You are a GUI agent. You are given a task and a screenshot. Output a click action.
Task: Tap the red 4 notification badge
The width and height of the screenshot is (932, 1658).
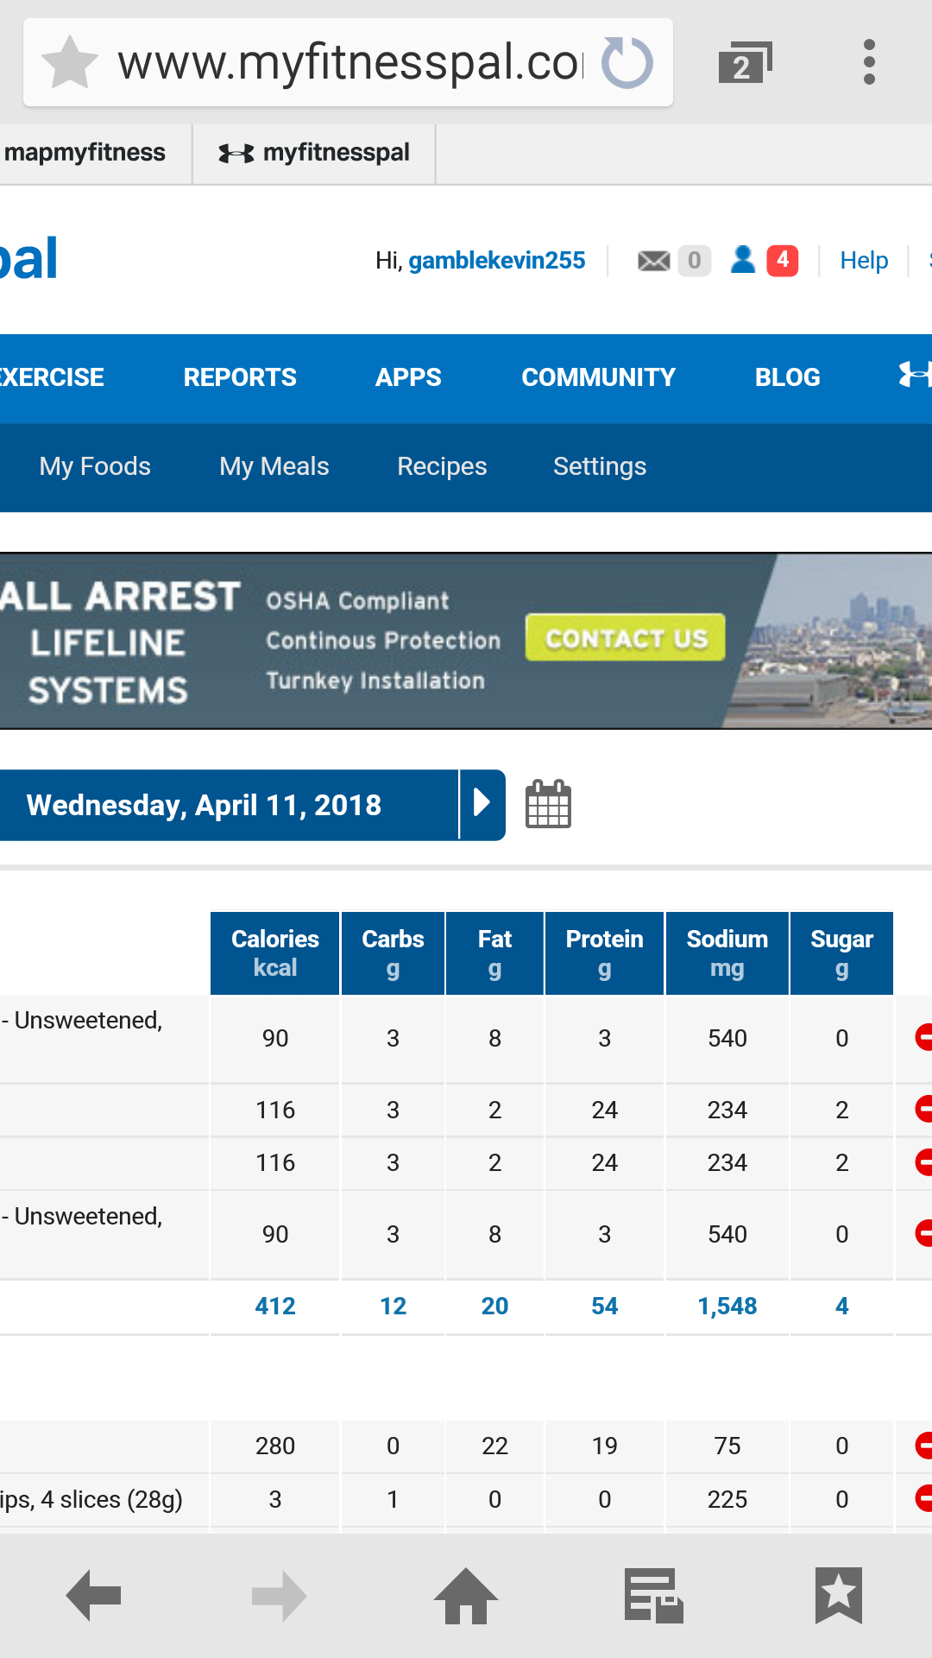(x=783, y=260)
